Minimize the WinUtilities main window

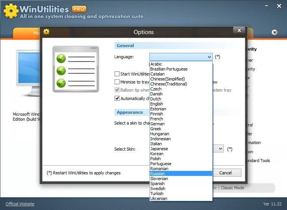[267, 6]
